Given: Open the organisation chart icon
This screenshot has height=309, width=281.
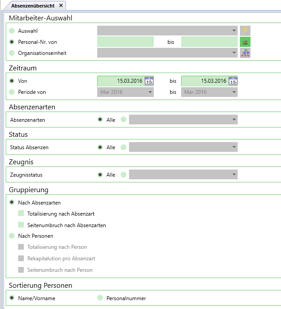Looking at the screenshot, I should tap(245, 53).
